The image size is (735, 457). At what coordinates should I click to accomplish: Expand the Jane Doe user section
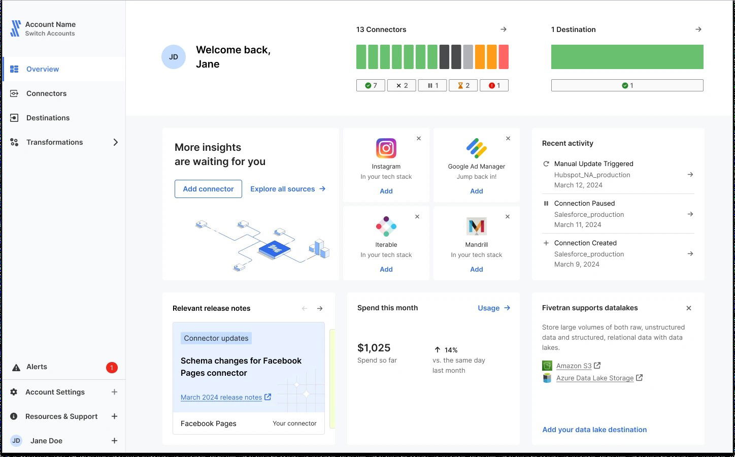coord(114,440)
